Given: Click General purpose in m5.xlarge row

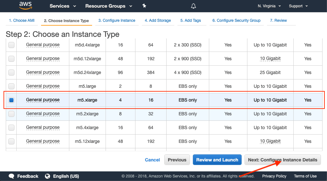Looking at the screenshot, I should coord(43,100).
